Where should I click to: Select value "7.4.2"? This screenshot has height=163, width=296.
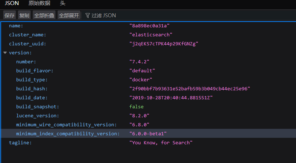[x=139, y=62]
